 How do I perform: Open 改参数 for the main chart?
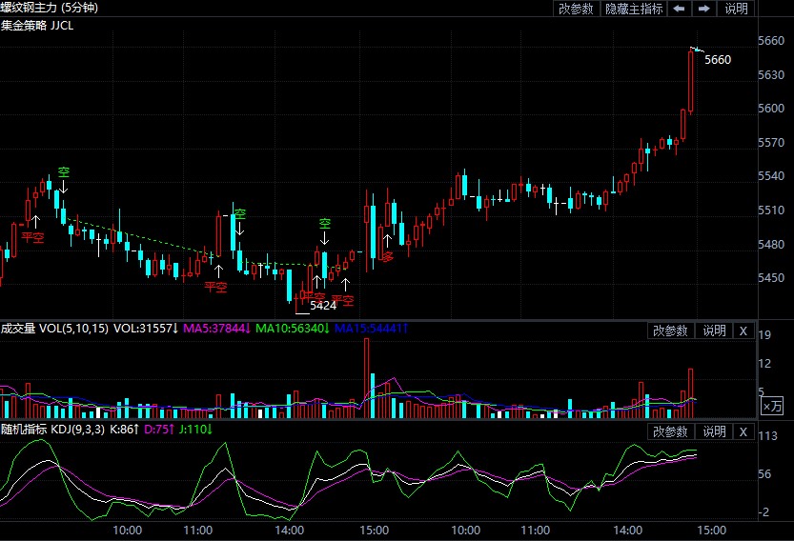tap(576, 9)
